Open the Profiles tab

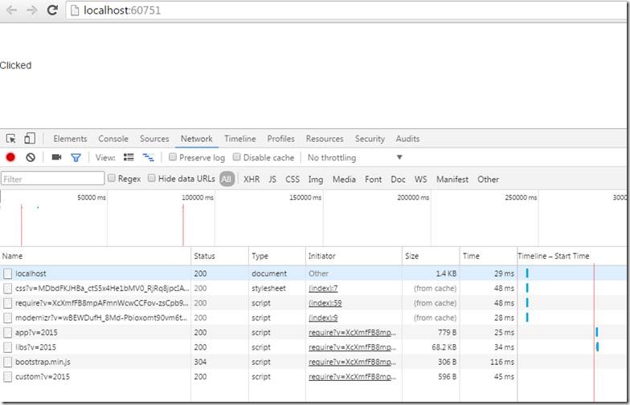click(x=281, y=139)
